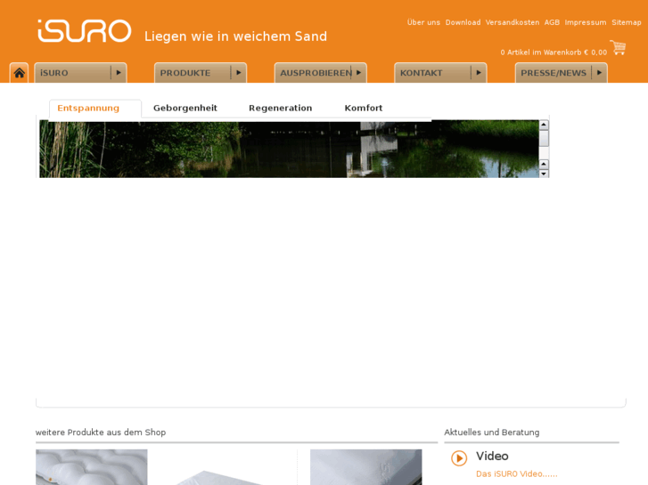
Task: Expand the PRESSE/NEWS menu arrow
Action: point(599,73)
